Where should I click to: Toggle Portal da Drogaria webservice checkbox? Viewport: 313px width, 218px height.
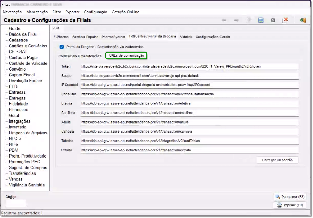point(61,47)
